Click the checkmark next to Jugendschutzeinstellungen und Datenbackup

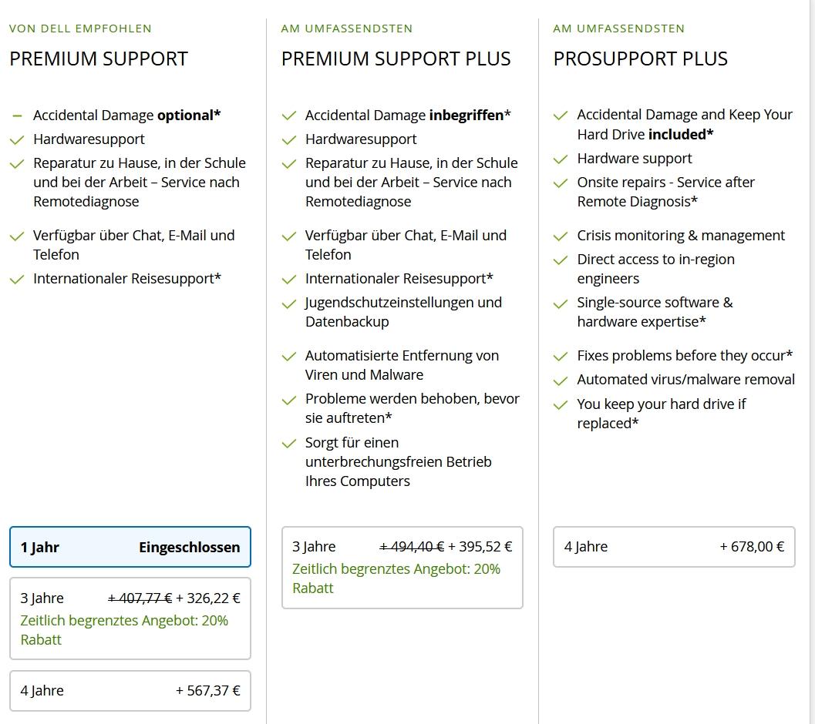coord(289,303)
